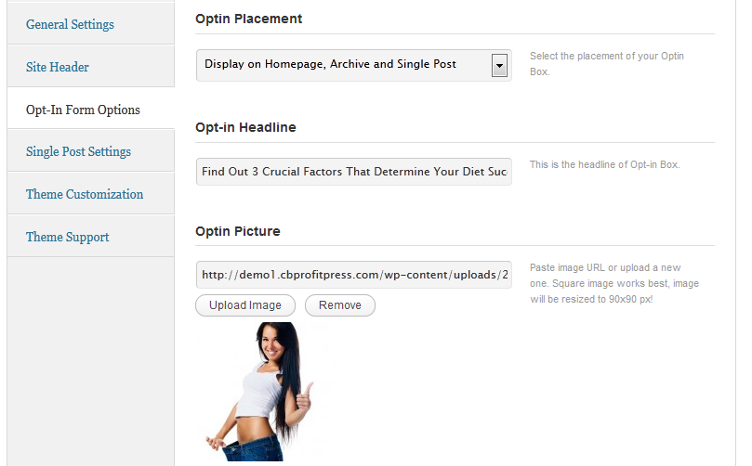Image resolution: width=752 pixels, height=466 pixels.
Task: Click the 'Opt-in Headline' section heading
Action: coord(245,127)
